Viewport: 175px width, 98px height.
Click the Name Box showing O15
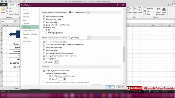(6, 21)
